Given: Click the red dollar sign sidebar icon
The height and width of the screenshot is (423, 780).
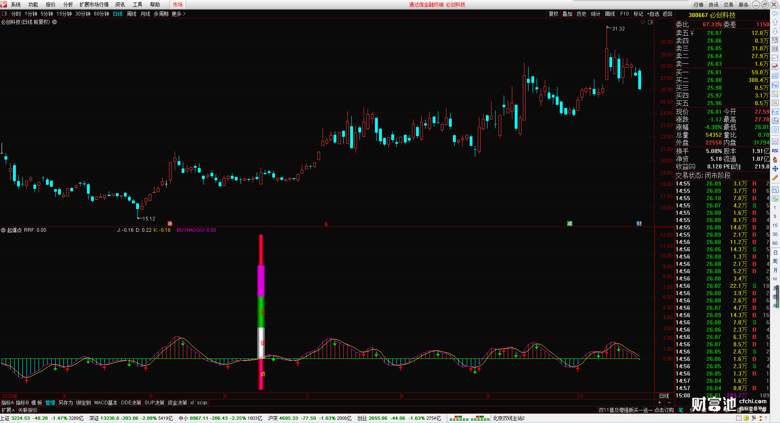Looking at the screenshot, I should [775, 160].
